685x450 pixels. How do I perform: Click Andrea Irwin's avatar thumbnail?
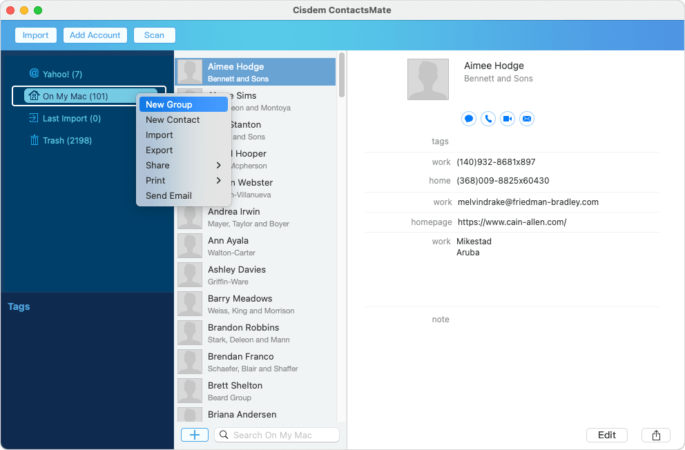point(190,217)
